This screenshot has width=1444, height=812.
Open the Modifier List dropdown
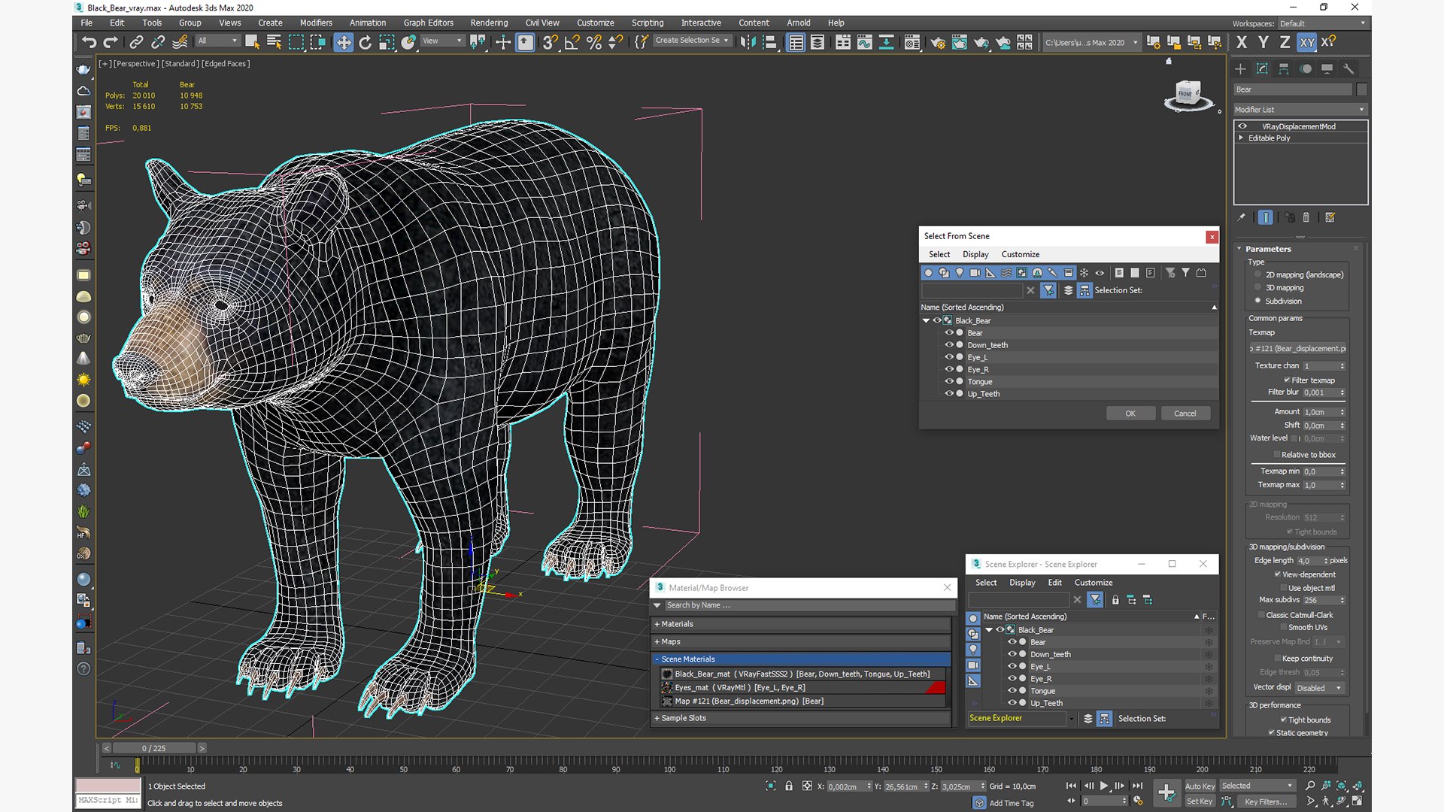pyautogui.click(x=1300, y=110)
